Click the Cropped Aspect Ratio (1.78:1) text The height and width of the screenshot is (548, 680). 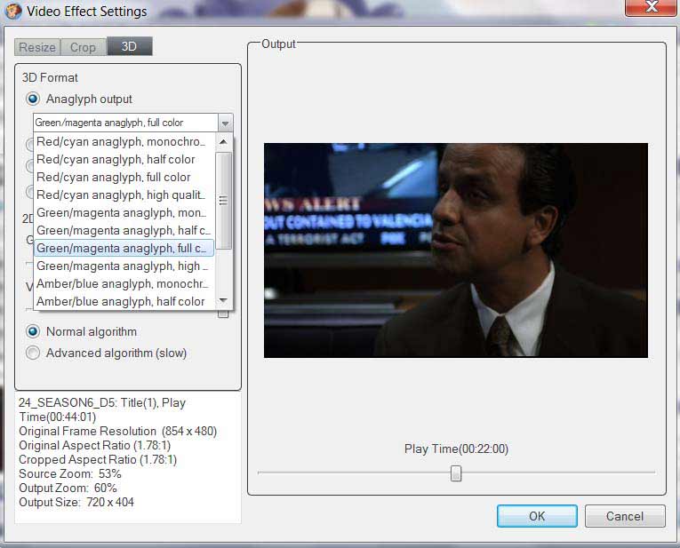coord(98,459)
